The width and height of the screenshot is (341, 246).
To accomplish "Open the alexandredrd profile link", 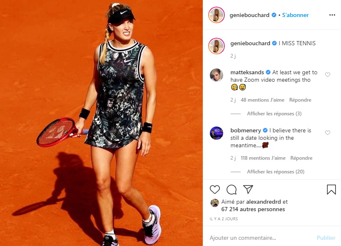I will click(x=264, y=202).
